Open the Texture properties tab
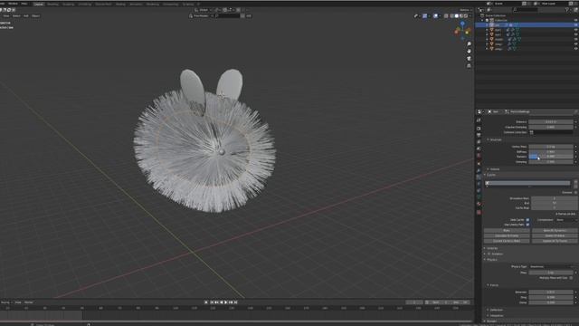 [x=479, y=213]
